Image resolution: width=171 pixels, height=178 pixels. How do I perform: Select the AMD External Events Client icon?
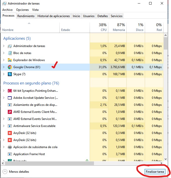click(x=10, y=112)
